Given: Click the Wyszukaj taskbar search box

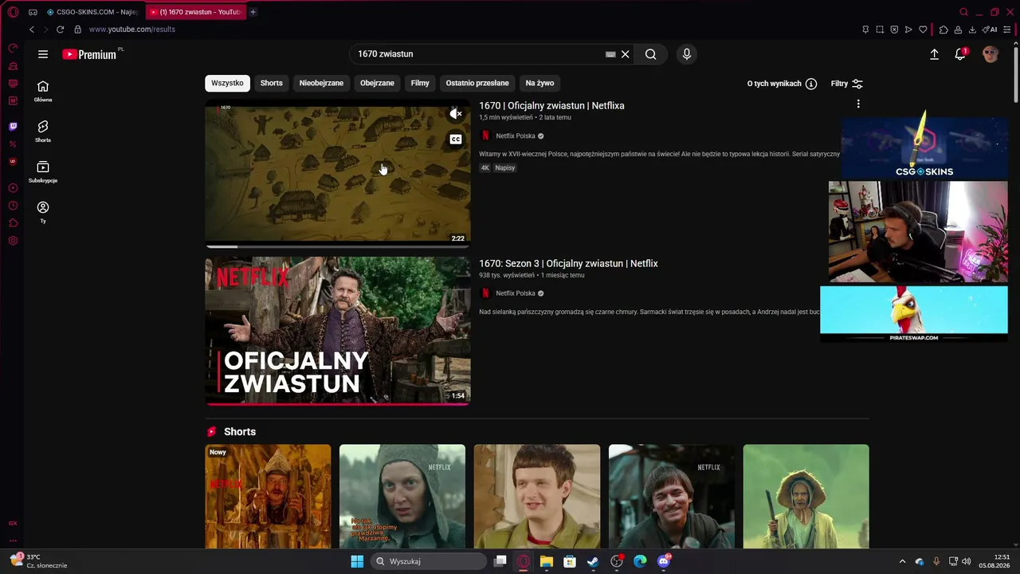Looking at the screenshot, I should tap(429, 561).
